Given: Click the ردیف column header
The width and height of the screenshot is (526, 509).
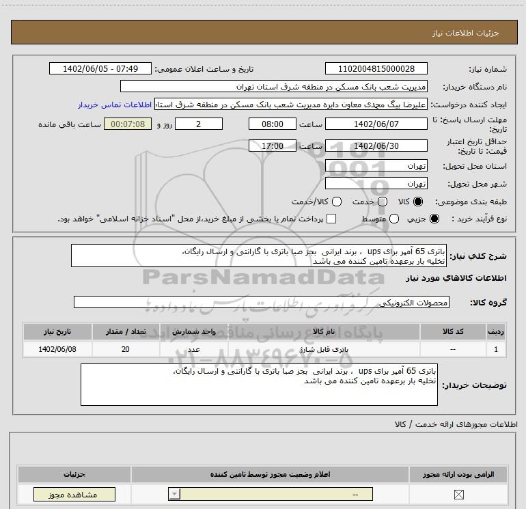Looking at the screenshot, I should [x=496, y=331].
